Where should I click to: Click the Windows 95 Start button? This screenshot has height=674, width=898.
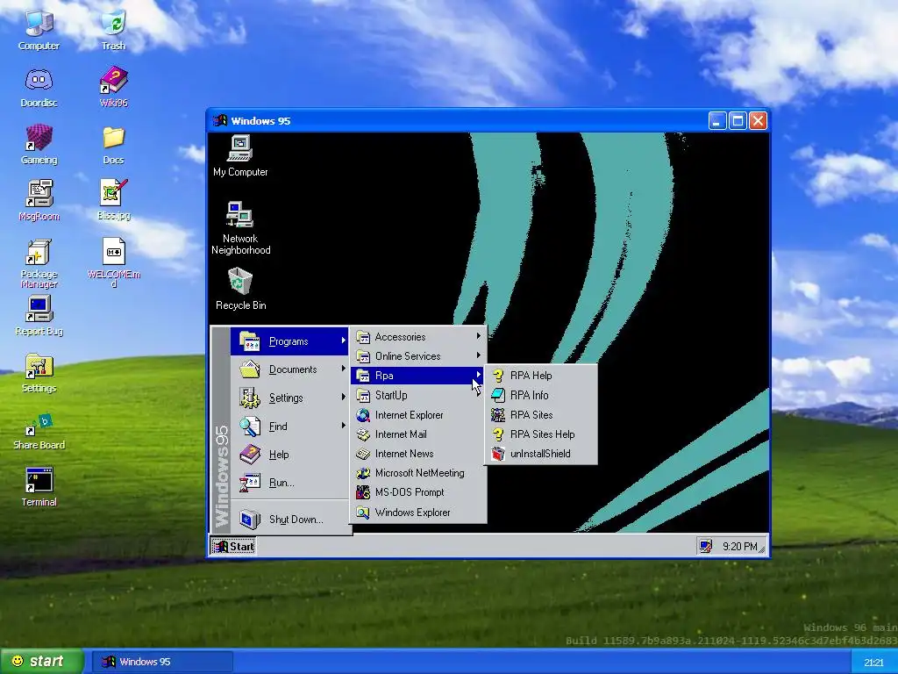pyautogui.click(x=233, y=546)
